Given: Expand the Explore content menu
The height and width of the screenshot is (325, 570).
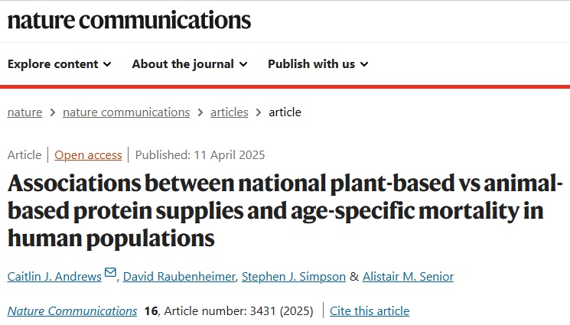Looking at the screenshot, I should pos(59,64).
